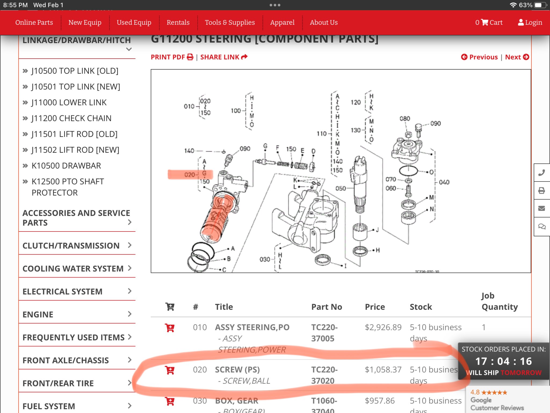Add ASSY STEERING,PO item 010 to cart
This screenshot has height=413, width=550.
[170, 328]
